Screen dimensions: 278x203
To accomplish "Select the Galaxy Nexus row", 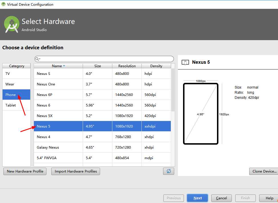I will (x=102, y=147).
